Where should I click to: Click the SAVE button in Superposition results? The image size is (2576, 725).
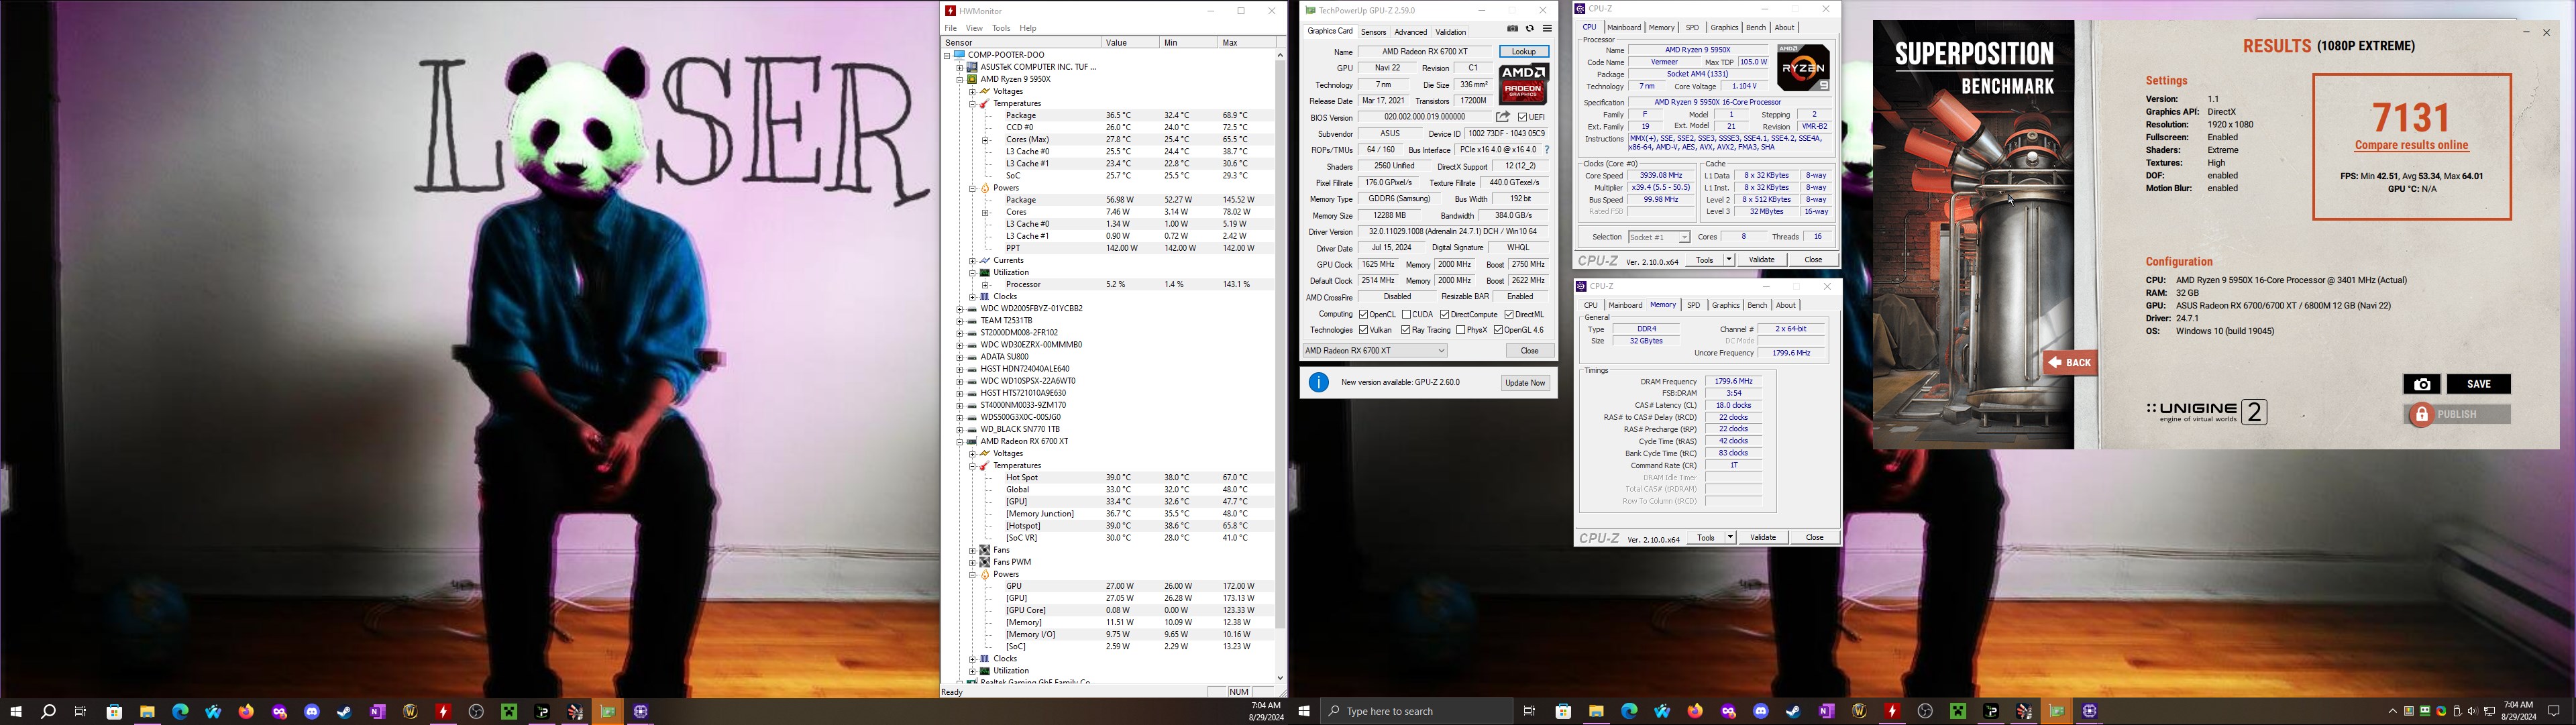click(2478, 384)
